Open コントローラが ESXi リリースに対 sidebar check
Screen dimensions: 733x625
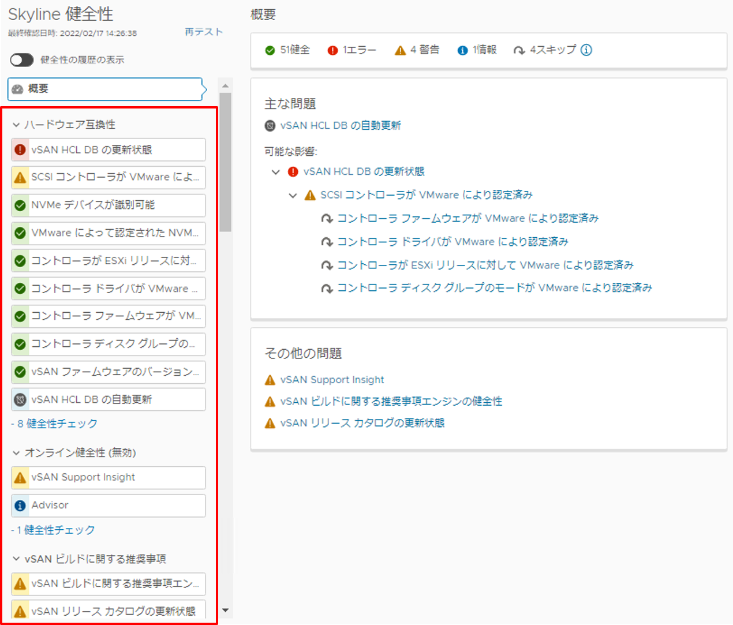point(109,261)
